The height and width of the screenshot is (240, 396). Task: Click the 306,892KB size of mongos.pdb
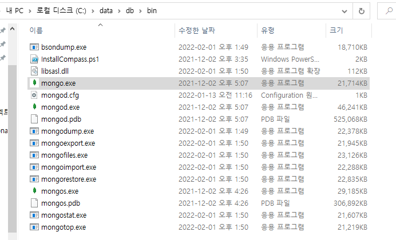coord(350,203)
